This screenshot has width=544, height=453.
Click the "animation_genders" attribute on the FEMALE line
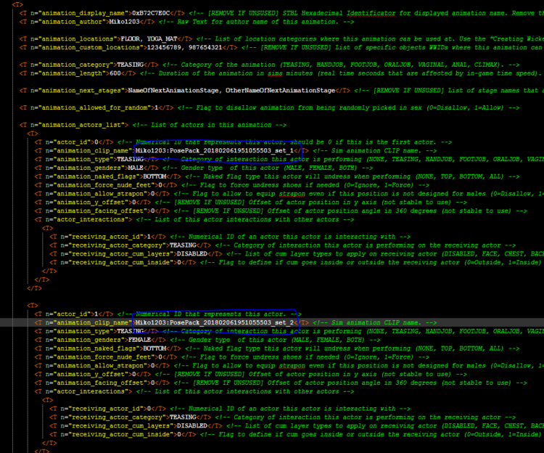[88, 340]
